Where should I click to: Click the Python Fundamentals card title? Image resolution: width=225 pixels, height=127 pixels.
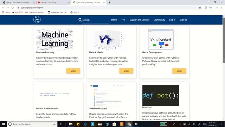click(x=47, y=108)
